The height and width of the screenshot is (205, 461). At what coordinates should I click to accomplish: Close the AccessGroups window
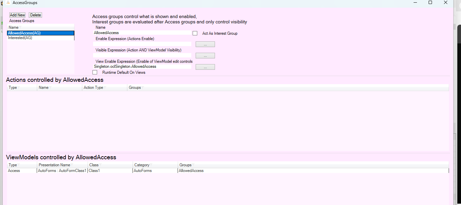click(x=445, y=2)
